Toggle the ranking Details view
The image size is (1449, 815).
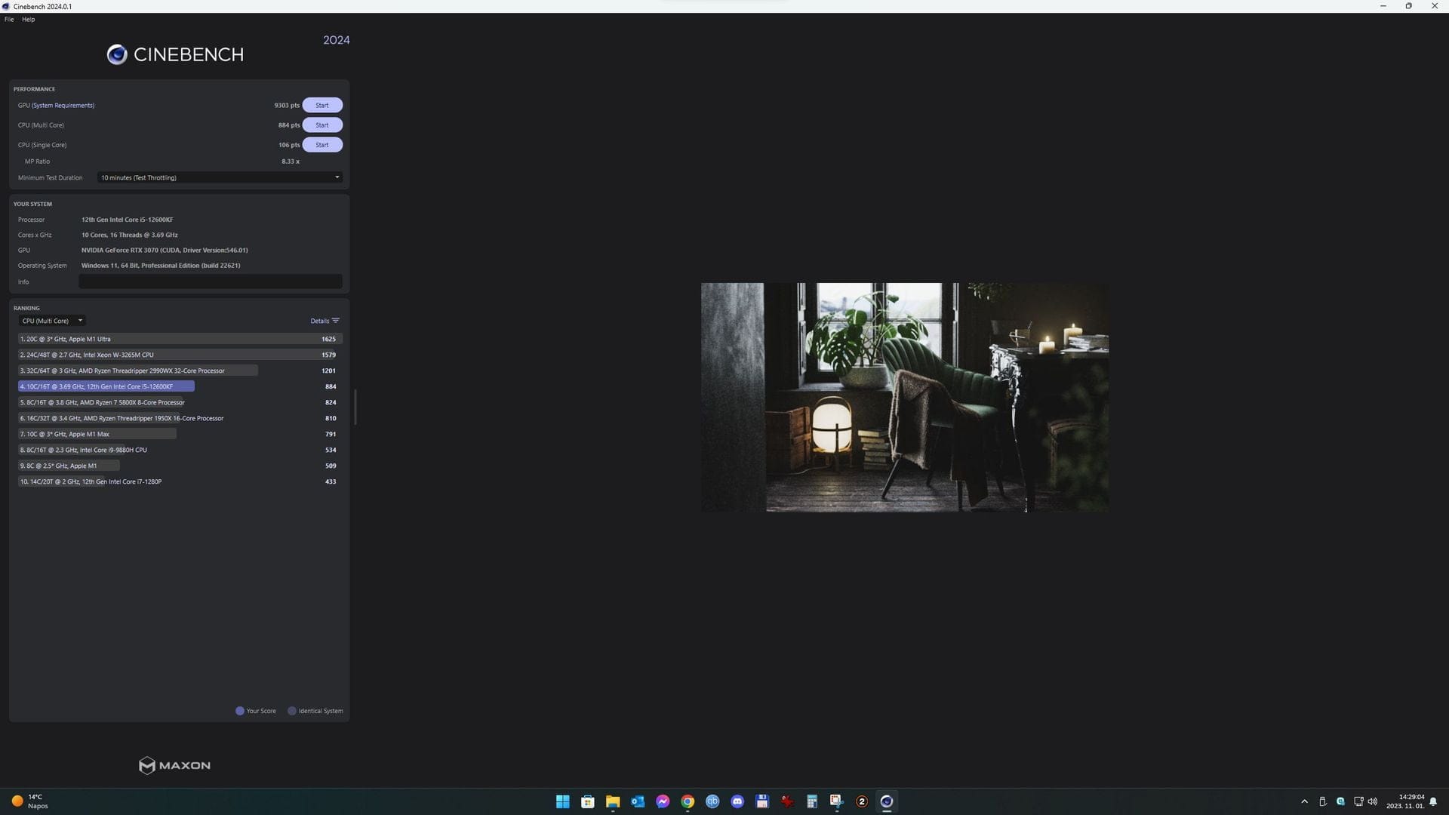point(325,321)
